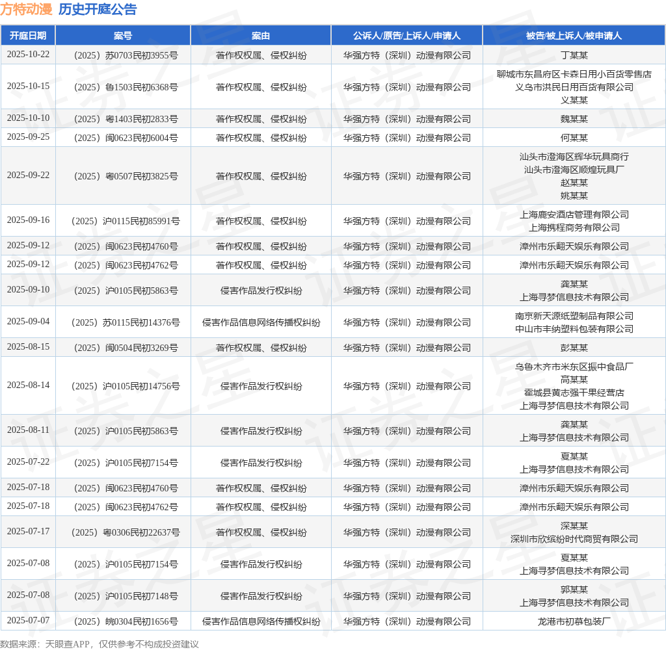Click plaintiff 华强方特 in the 2025-10-22 row

click(406, 55)
